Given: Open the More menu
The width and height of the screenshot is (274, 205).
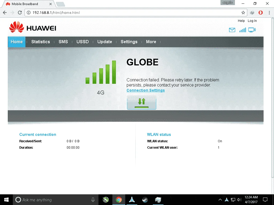Looking at the screenshot, I should point(151,42).
